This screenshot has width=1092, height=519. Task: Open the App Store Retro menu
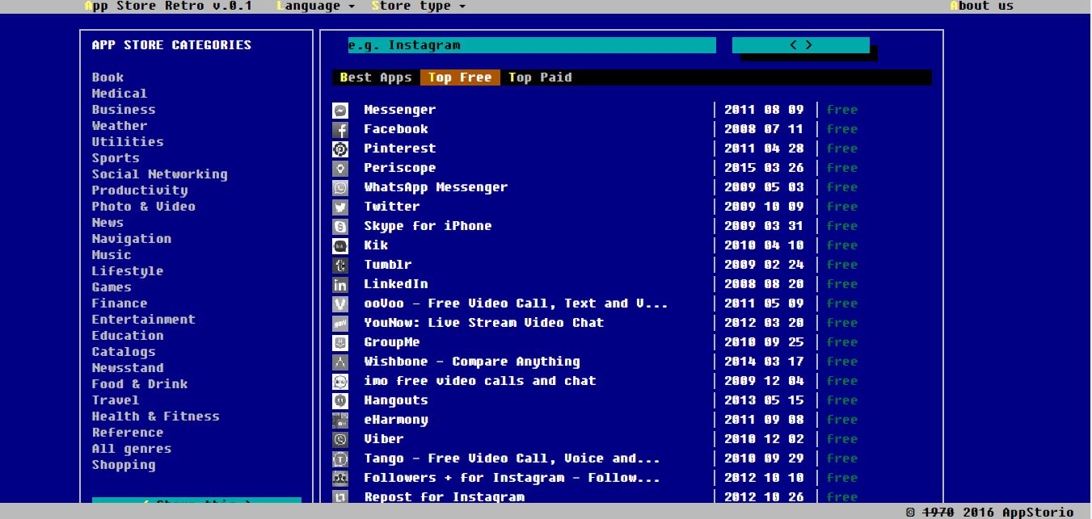pyautogui.click(x=168, y=6)
